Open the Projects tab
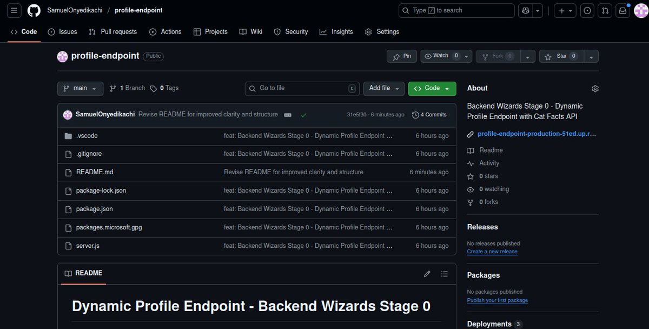 click(x=210, y=32)
